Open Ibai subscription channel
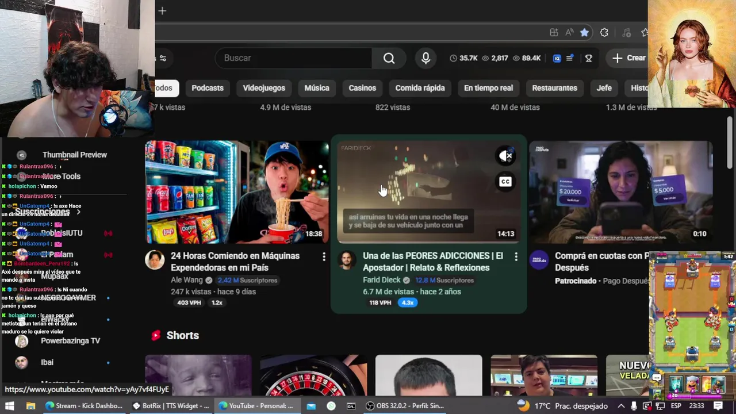Image resolution: width=736 pixels, height=414 pixels. pos(47,362)
